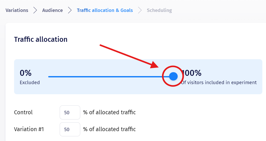This screenshot has width=266, height=141.
Task: Click the Traffic allocation heading
Action: (x=41, y=39)
